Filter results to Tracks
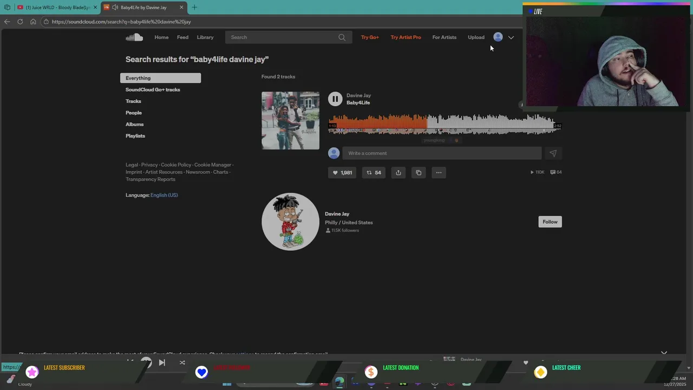The height and width of the screenshot is (390, 693). click(133, 101)
